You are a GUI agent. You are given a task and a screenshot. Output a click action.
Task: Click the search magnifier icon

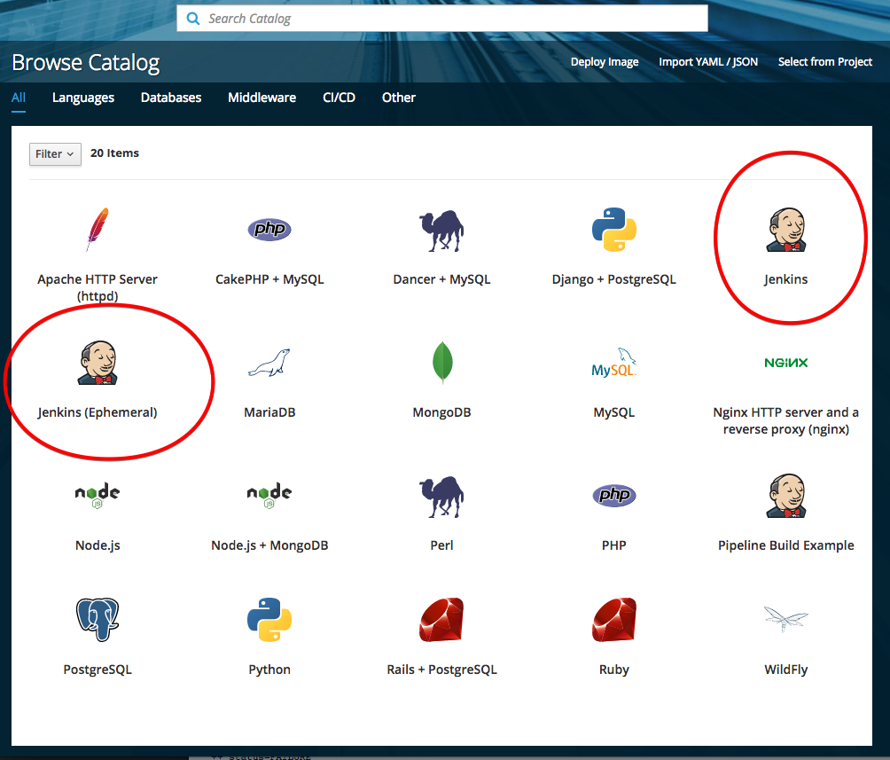pyautogui.click(x=193, y=19)
